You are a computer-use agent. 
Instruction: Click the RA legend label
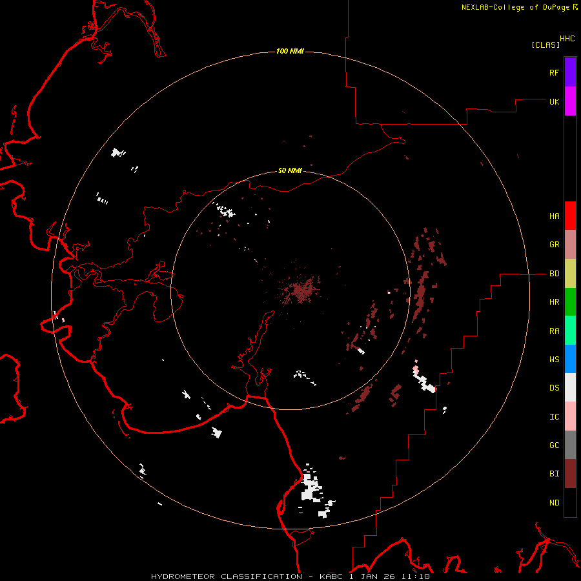pos(554,331)
